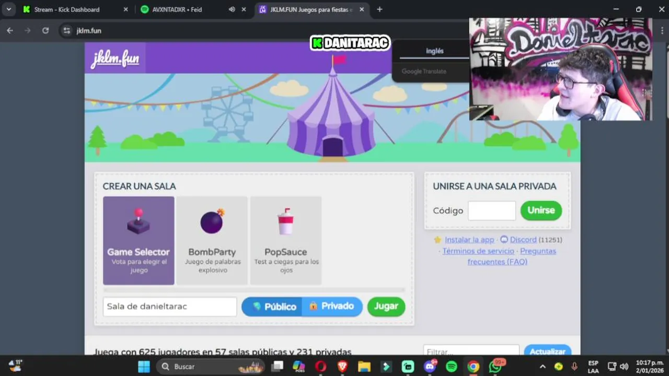Image resolution: width=669 pixels, height=376 pixels.
Task: Open the light green bag taskbar app
Action: click(408, 367)
